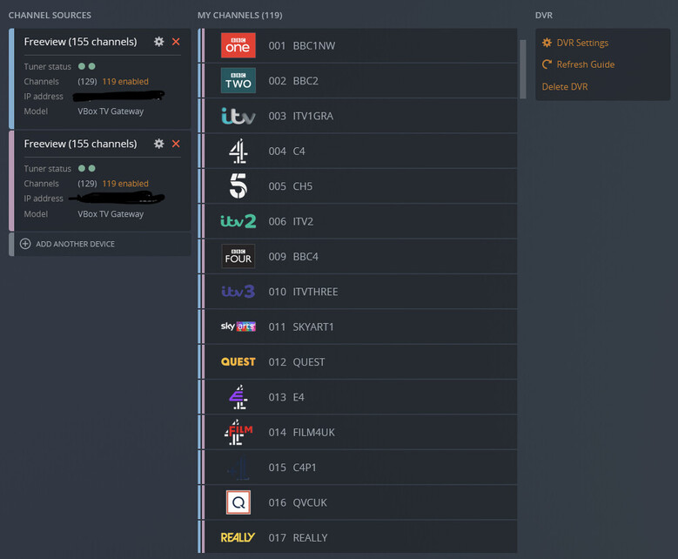The width and height of the screenshot is (678, 559).
Task: Open settings gear for second Freeview source
Action: (158, 144)
